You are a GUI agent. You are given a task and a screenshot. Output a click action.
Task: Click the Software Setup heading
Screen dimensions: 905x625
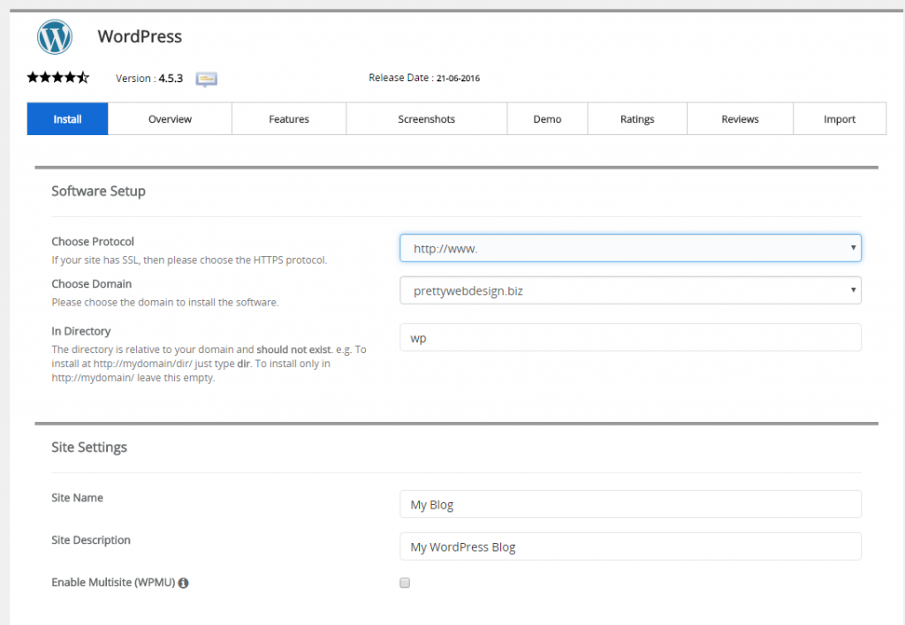[x=98, y=191]
